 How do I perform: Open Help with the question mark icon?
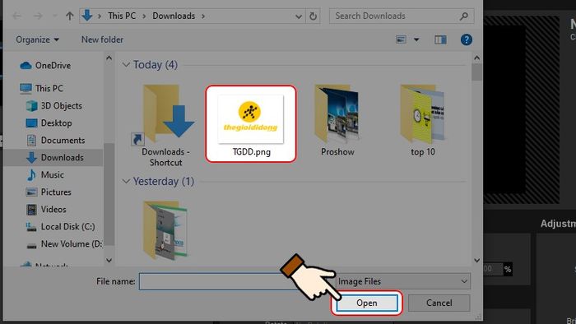[x=467, y=39]
